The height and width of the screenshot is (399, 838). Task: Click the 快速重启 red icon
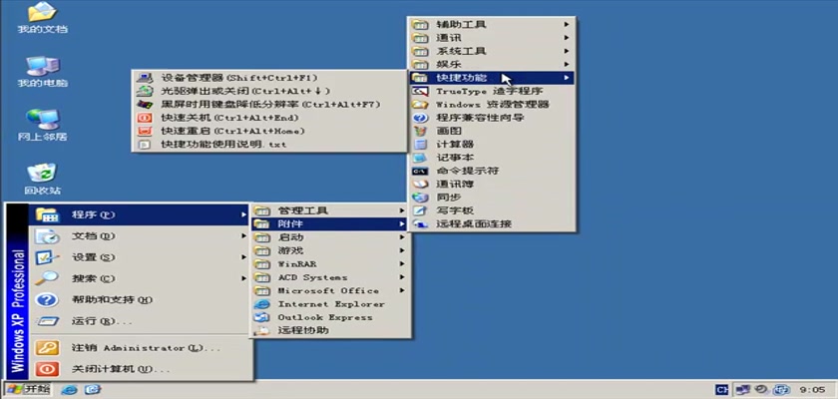click(x=145, y=131)
